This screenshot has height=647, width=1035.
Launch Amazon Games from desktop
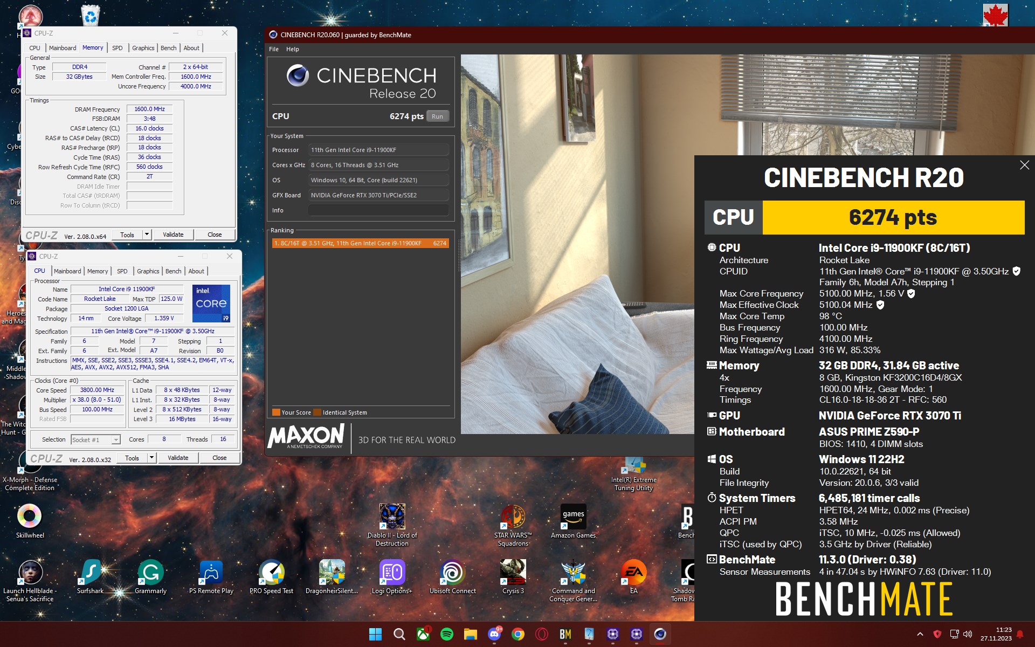574,521
